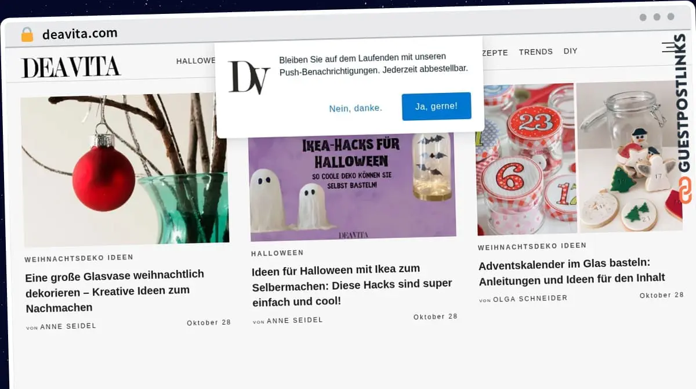Open Halloween category above Ikea article

(x=277, y=253)
